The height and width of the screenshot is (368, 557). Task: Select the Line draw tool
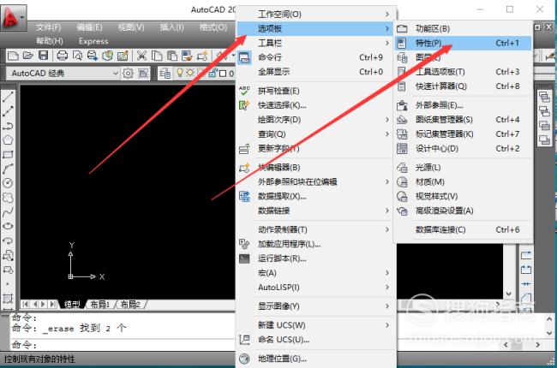tap(8, 97)
